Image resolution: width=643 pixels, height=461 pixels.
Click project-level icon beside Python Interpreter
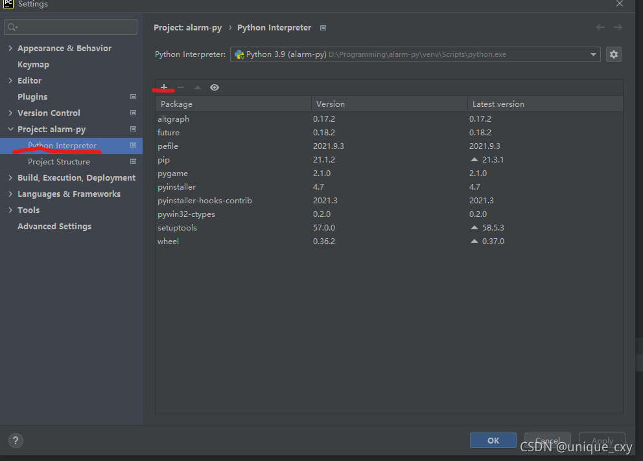134,145
